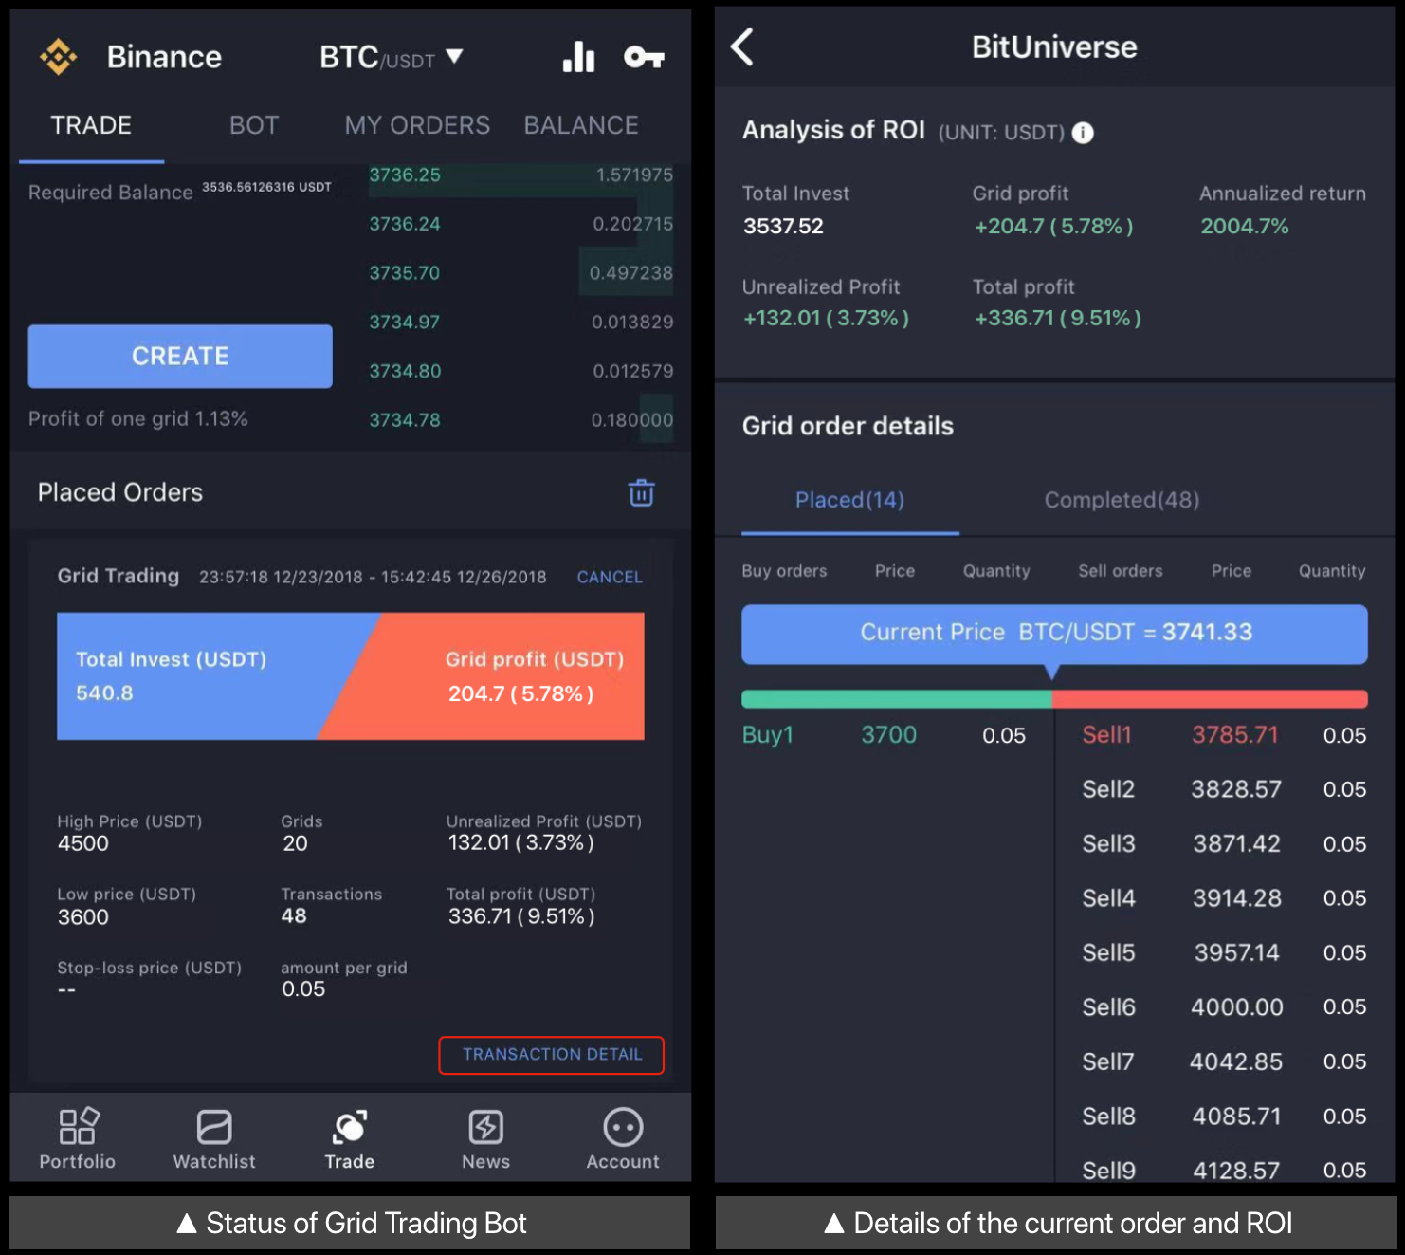Screen dimensions: 1405x1255
Task: Click the CREATE button
Action: 180,356
